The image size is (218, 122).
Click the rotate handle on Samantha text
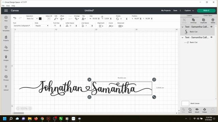pos(154,80)
